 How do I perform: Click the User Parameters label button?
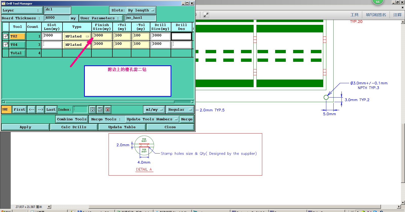101,18
